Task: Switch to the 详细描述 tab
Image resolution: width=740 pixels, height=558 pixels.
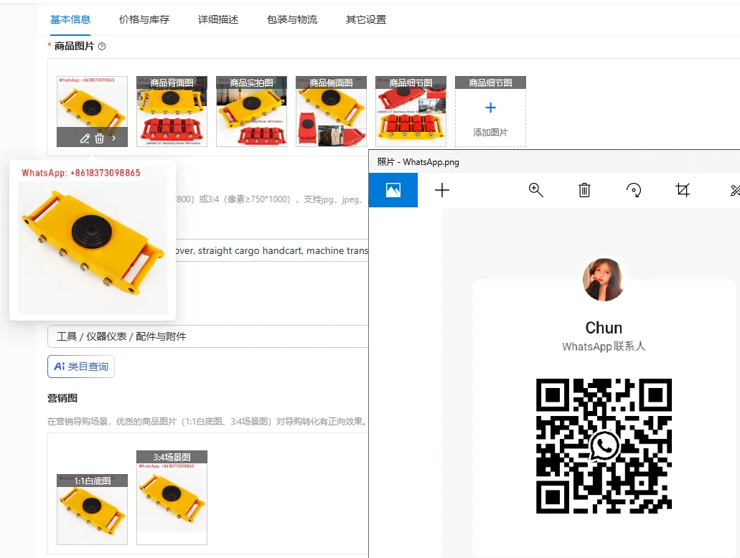Action: click(x=218, y=19)
